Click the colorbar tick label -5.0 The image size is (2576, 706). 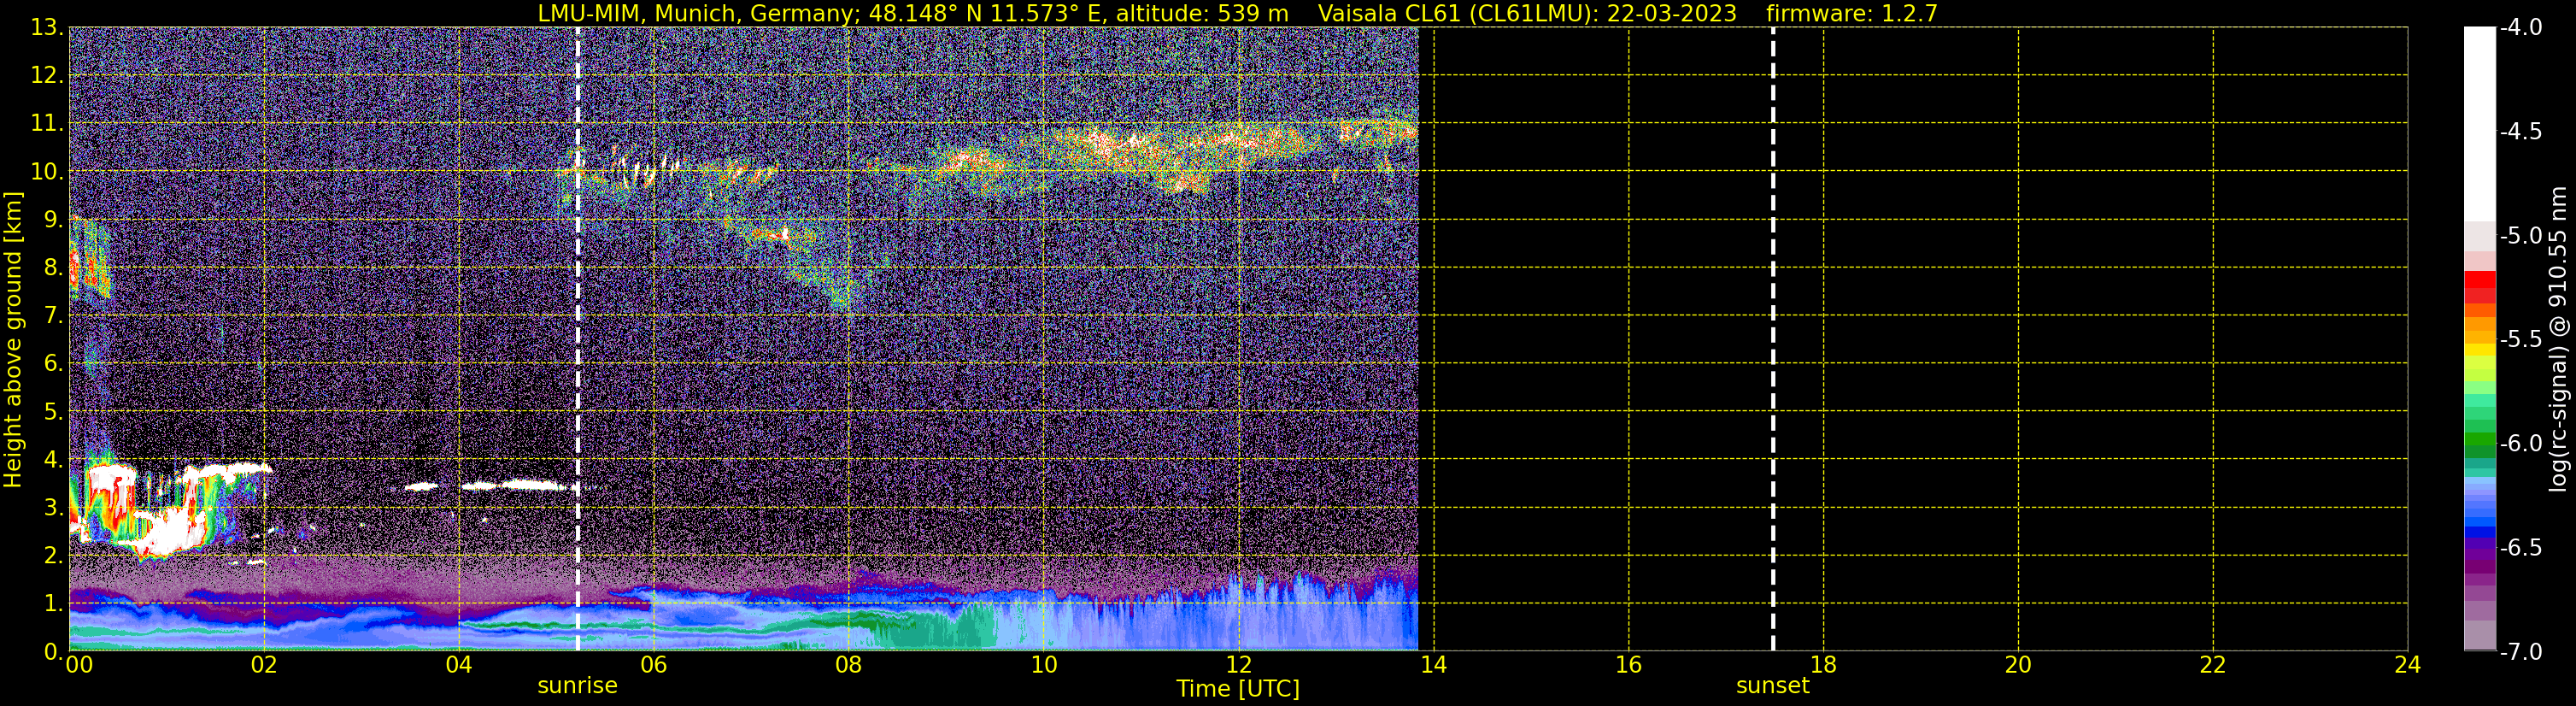[2521, 236]
